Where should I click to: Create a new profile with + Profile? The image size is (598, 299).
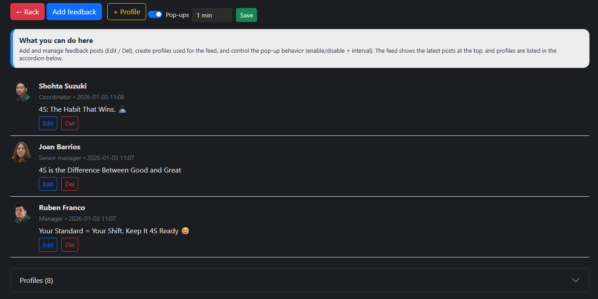[x=126, y=12]
